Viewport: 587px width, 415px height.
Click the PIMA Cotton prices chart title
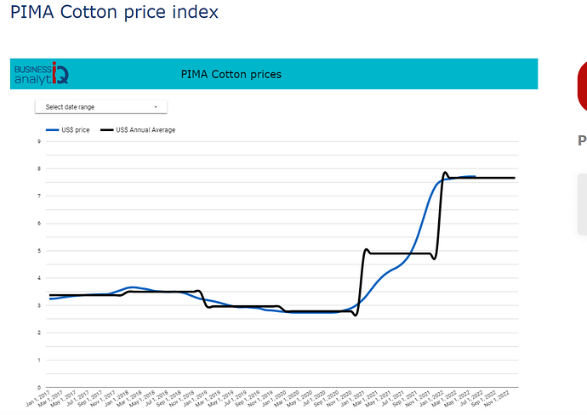click(231, 74)
